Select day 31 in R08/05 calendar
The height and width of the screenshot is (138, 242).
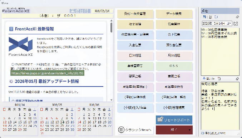pos(42,133)
